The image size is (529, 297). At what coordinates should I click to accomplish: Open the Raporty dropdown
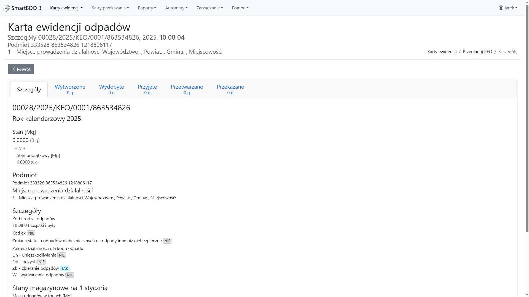[147, 8]
